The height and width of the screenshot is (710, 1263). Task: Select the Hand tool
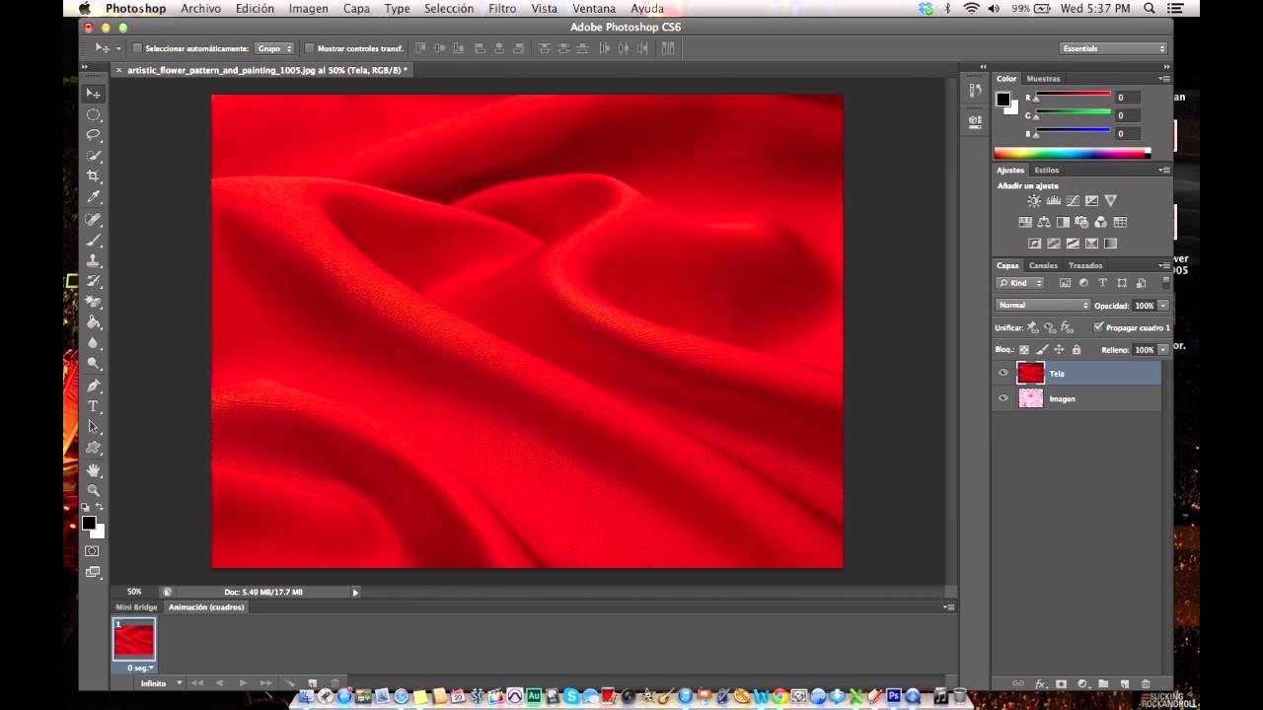click(x=94, y=469)
